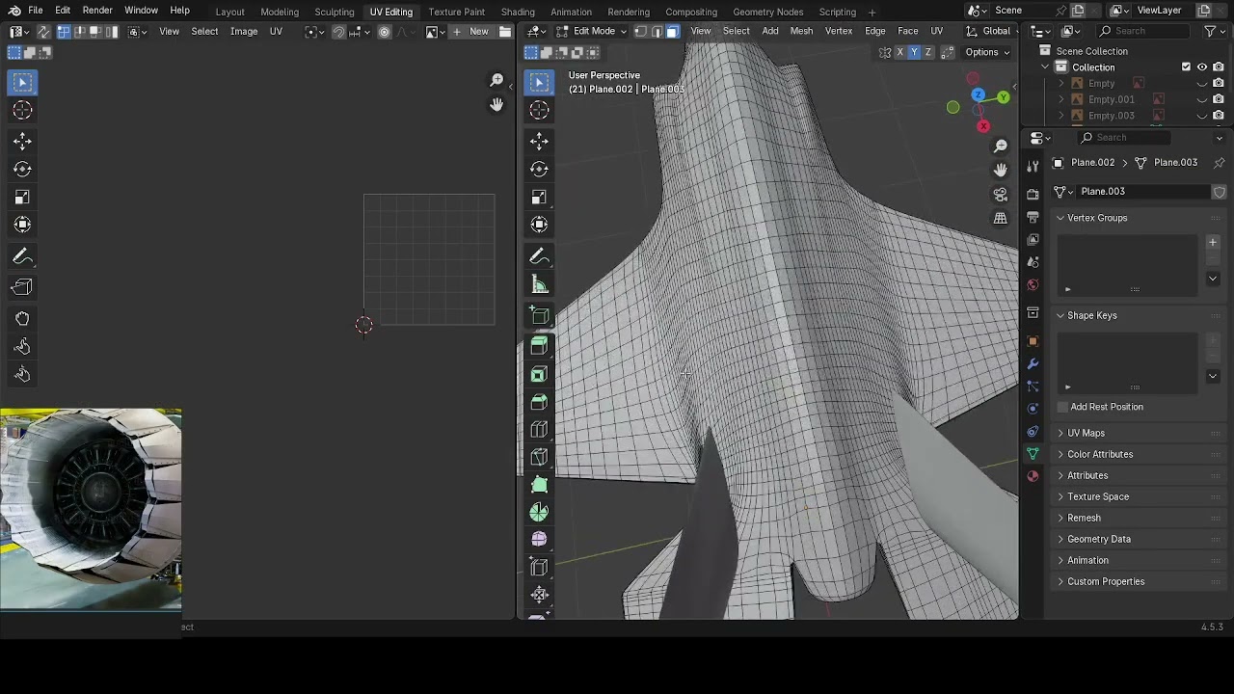Toggle visibility of Empty.003 in outliner
The image size is (1234, 694).
pos(1202,116)
